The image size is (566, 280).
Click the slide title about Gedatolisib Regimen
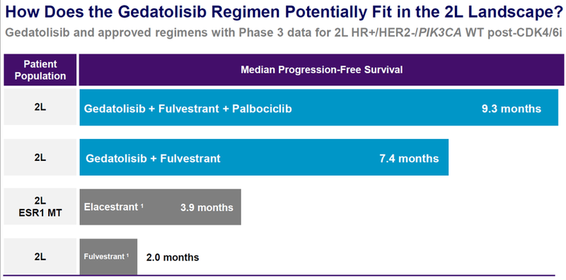pos(284,12)
